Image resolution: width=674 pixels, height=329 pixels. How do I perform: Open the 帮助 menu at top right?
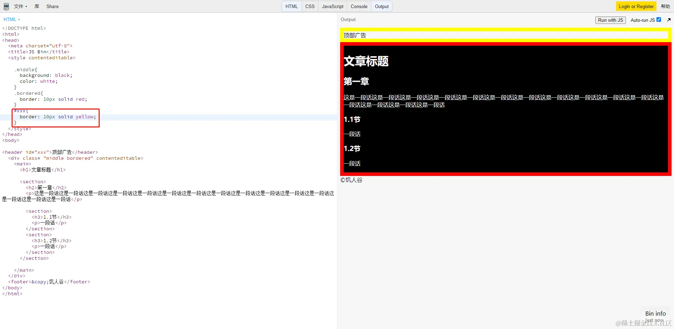665,6
